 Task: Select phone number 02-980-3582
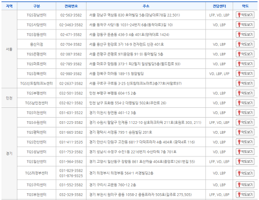(x=71, y=74)
